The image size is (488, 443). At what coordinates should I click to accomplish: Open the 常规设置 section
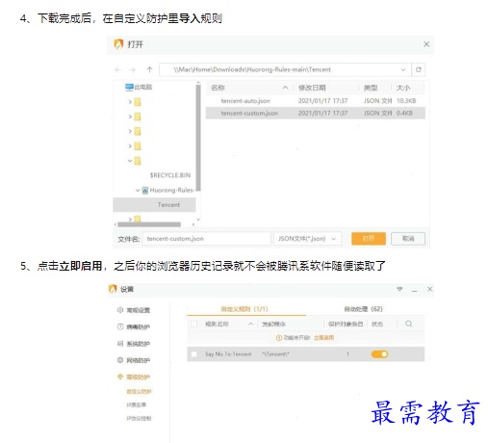139,310
